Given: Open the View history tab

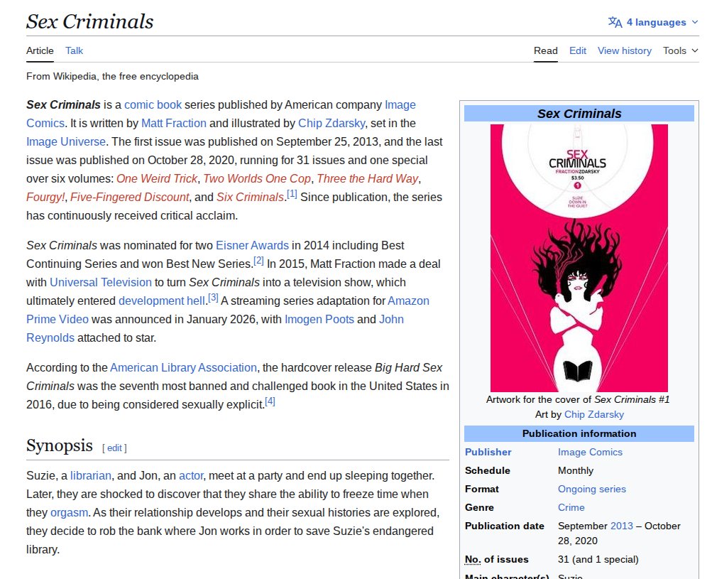Looking at the screenshot, I should [x=625, y=50].
